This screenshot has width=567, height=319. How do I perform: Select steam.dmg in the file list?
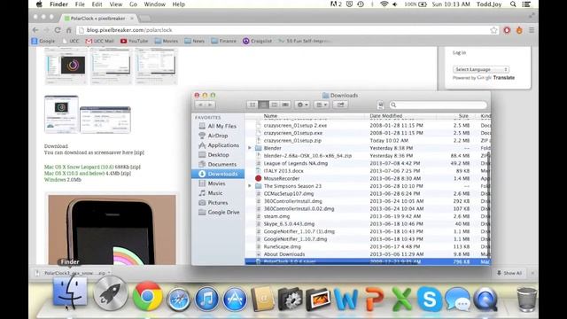pyautogui.click(x=368, y=216)
